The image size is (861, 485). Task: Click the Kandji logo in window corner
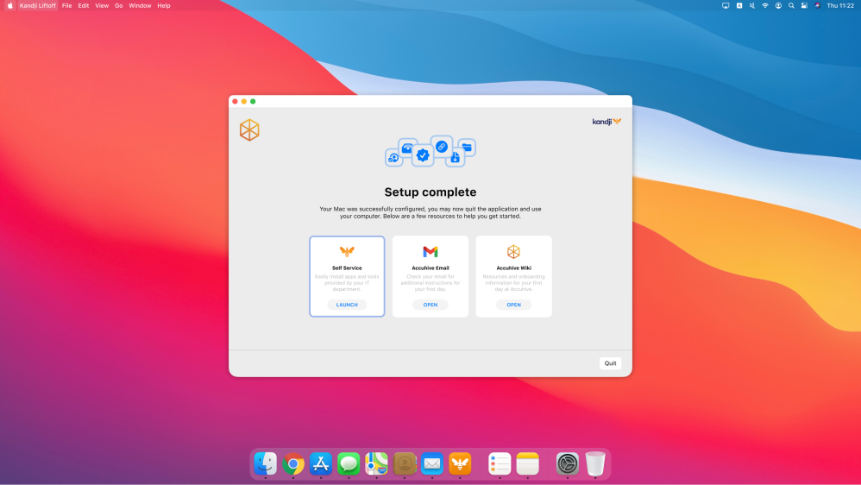click(x=606, y=122)
